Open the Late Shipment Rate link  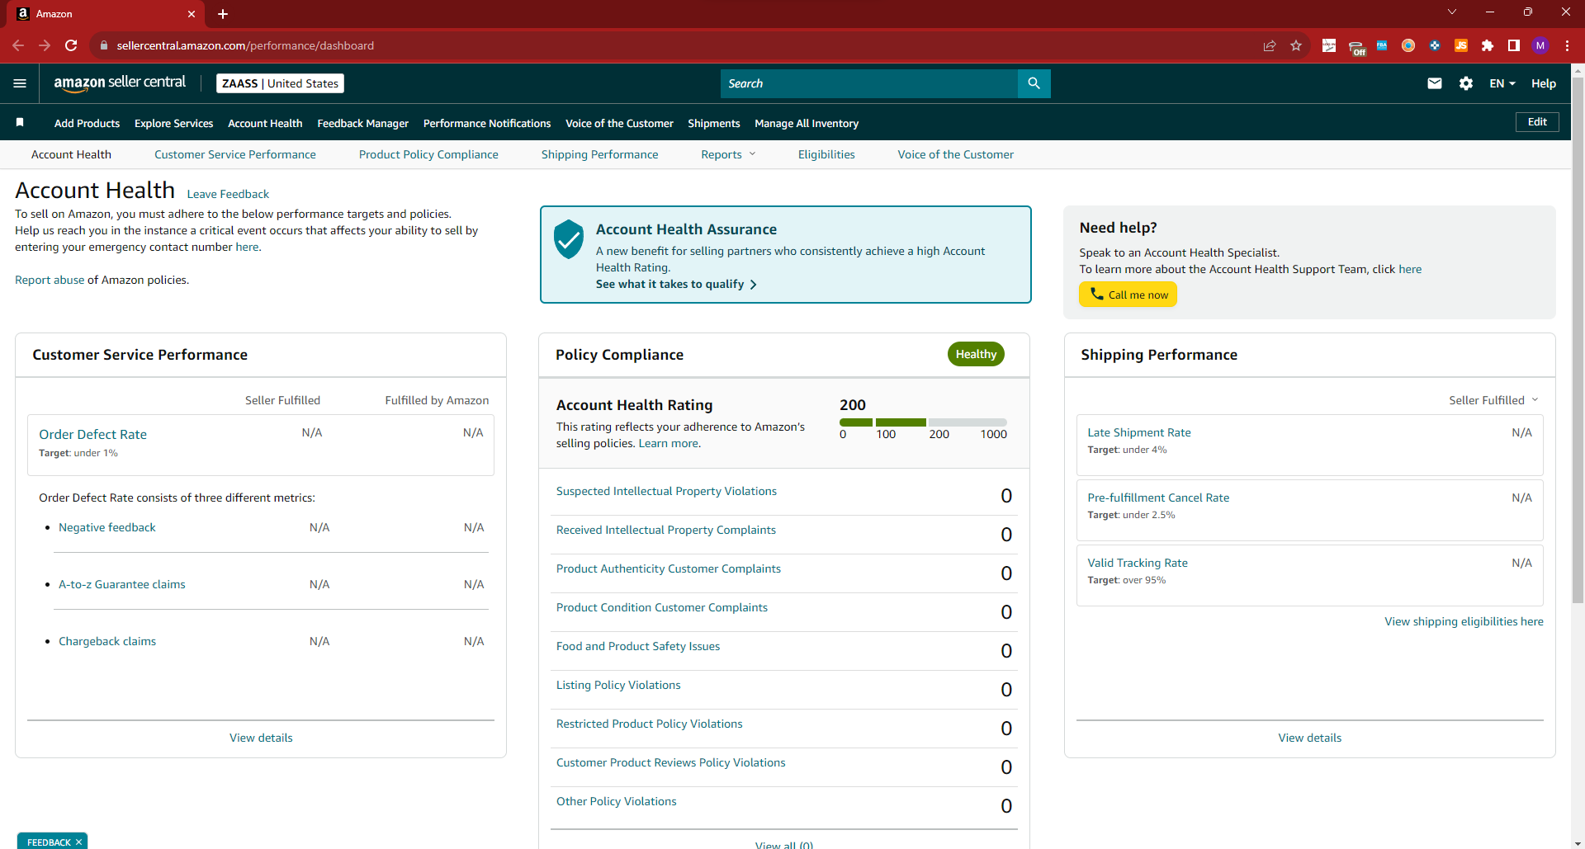point(1139,432)
